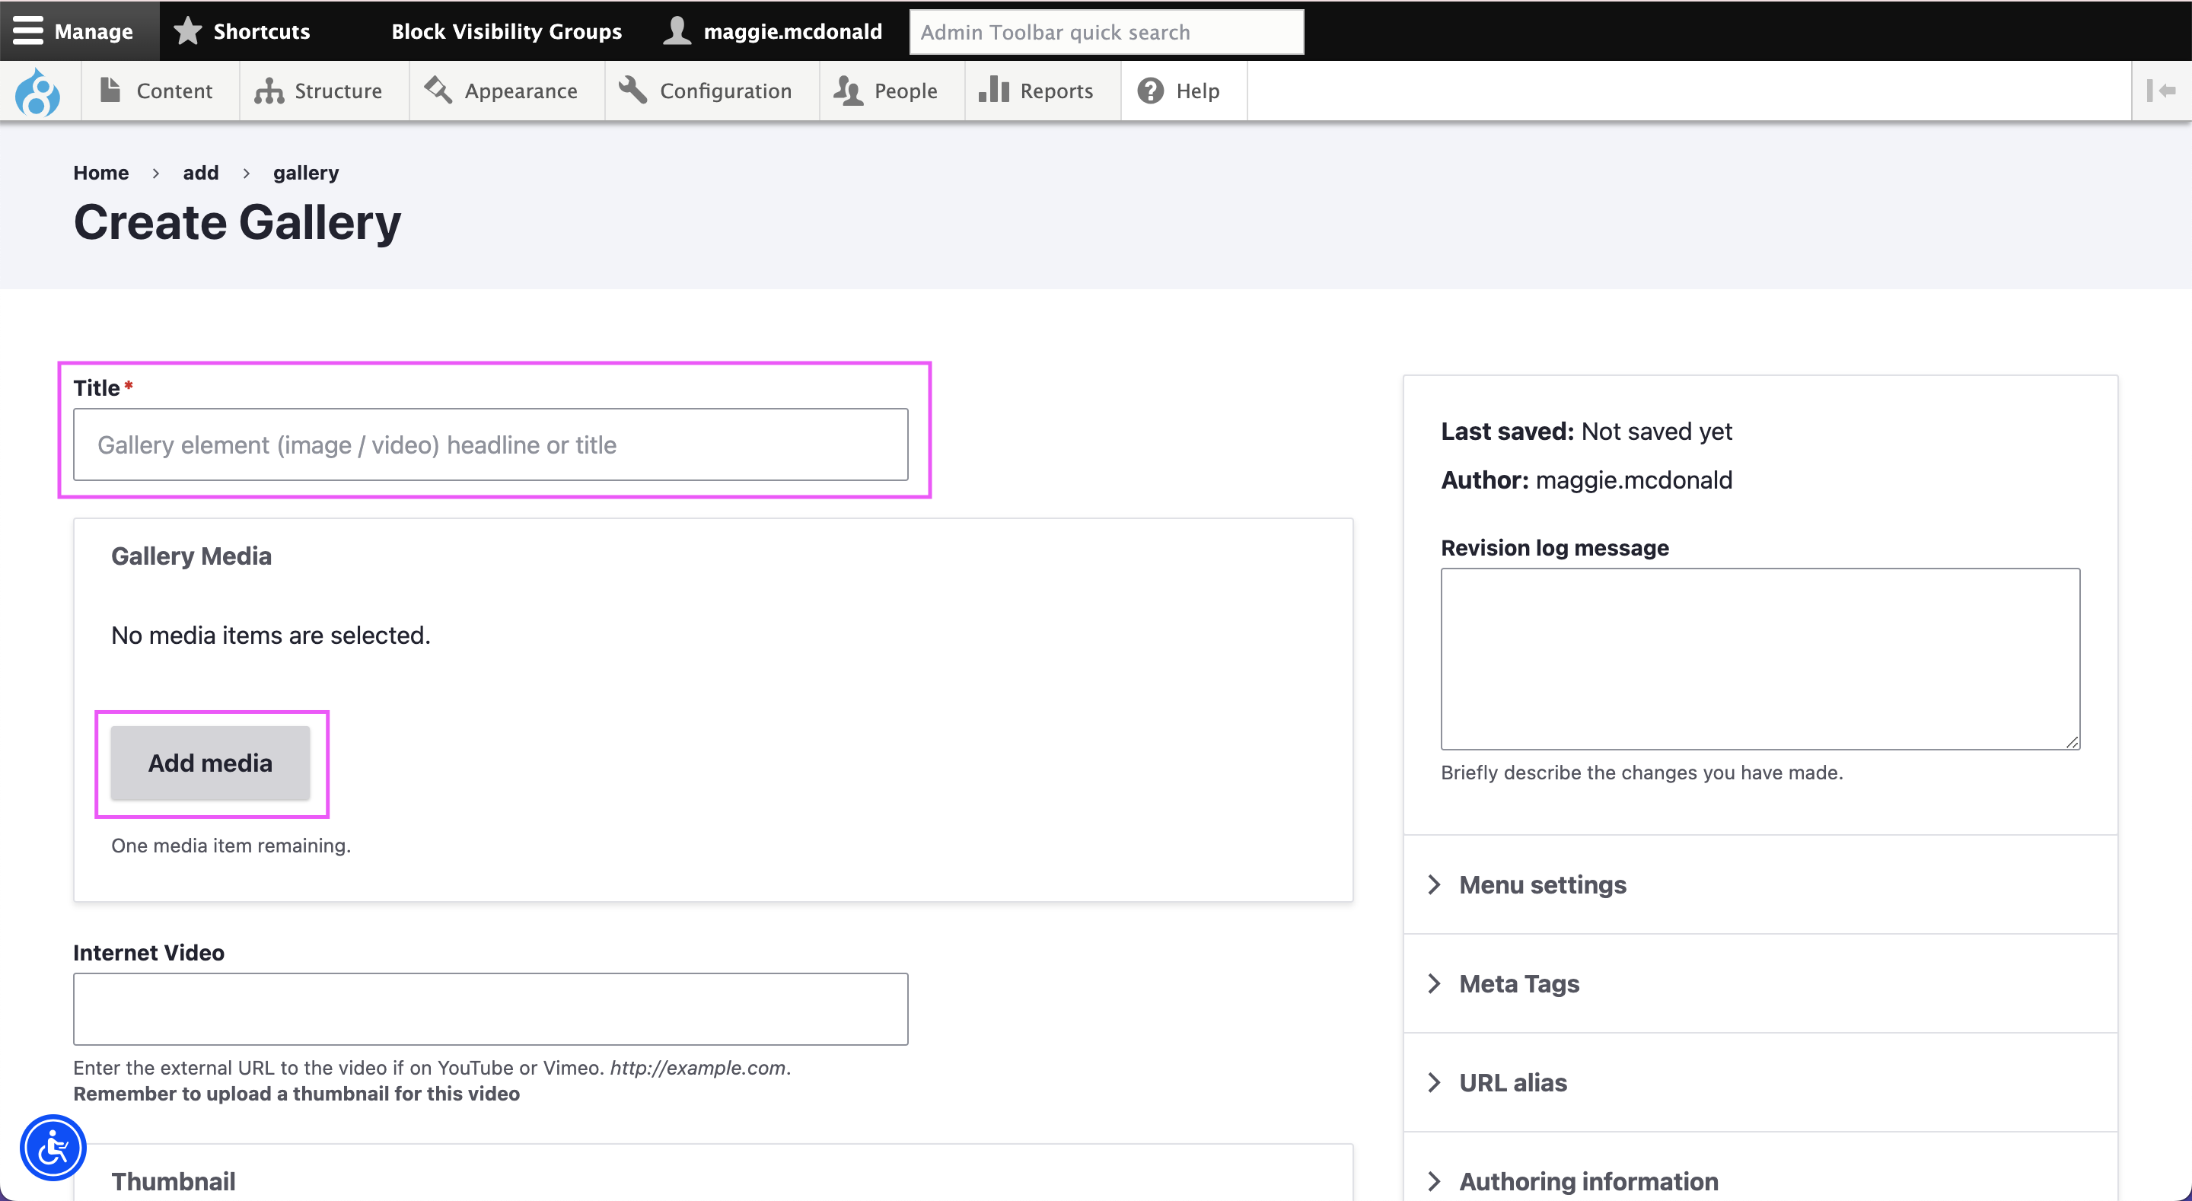
Task: Open the maggie.mcdonald user account menu
Action: [x=773, y=31]
